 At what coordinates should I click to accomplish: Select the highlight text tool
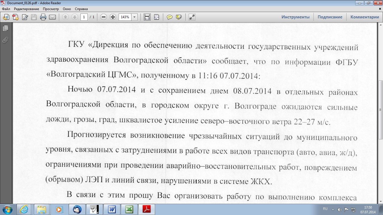coord(179,17)
